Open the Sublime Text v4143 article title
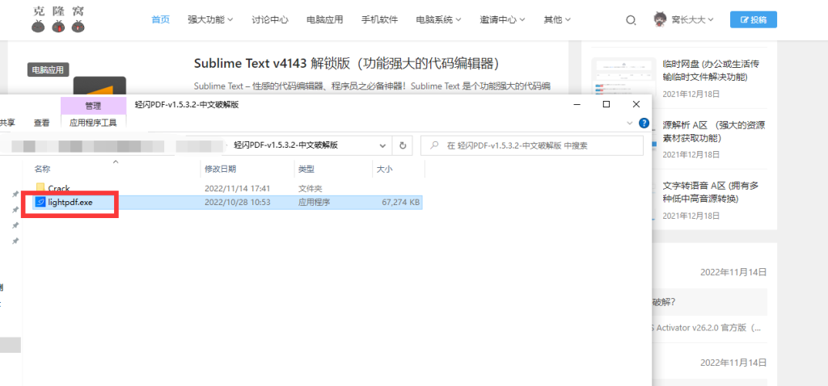 pos(346,64)
